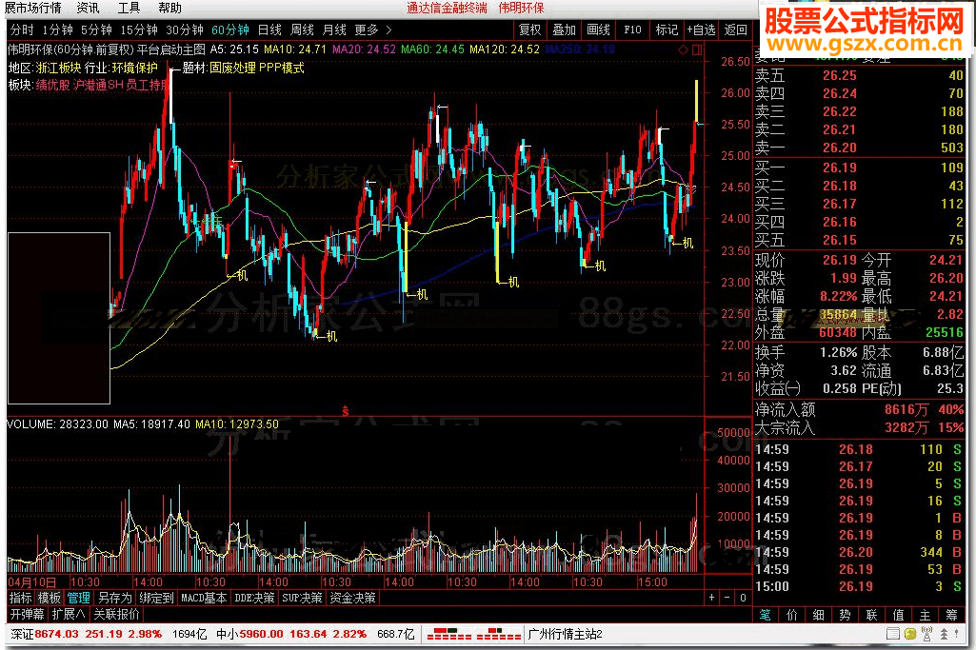Viewport: 976px width, 650px height.
Task: Click the double up-arrow status icon
Action: 944,634
